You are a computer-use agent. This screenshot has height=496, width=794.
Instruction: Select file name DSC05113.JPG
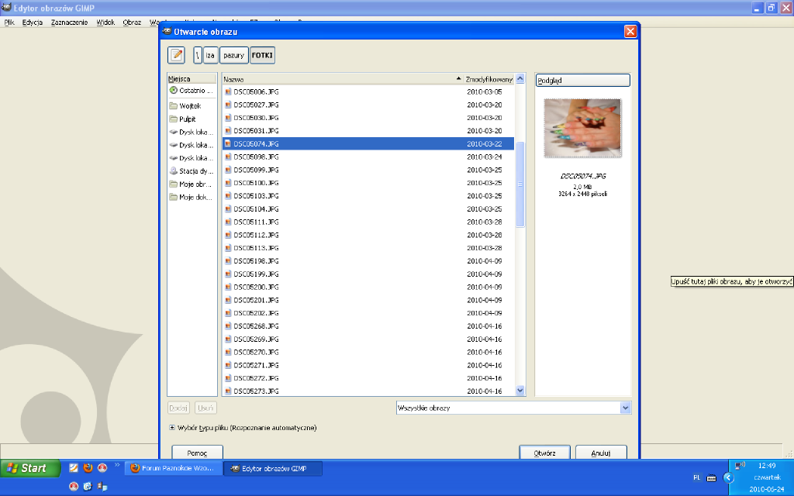[256, 248]
